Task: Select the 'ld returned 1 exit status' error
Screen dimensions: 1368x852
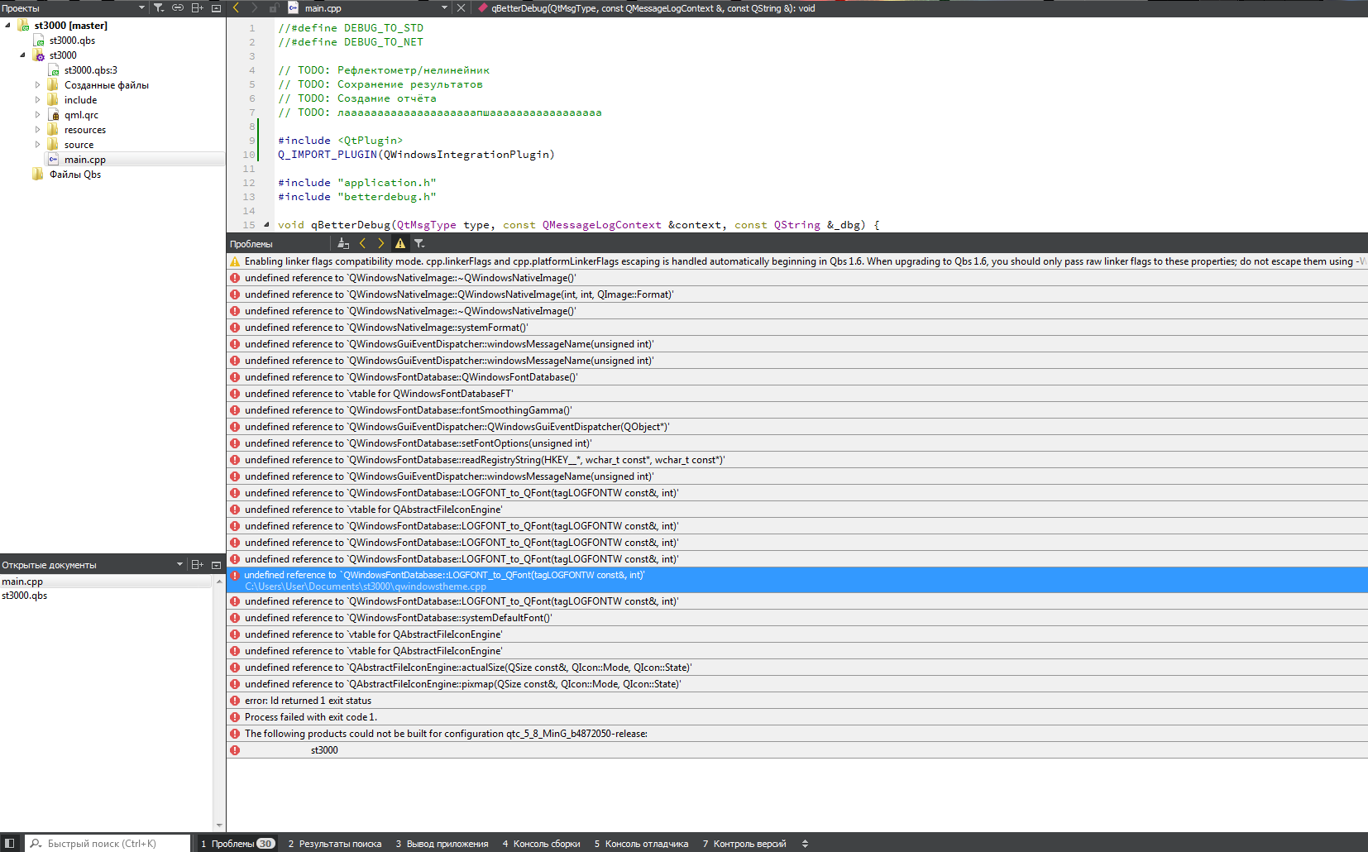Action: tap(797, 701)
